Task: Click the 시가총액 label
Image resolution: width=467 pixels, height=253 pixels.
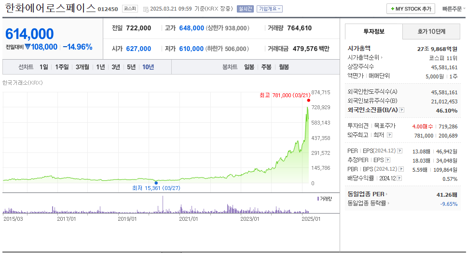Action: pyautogui.click(x=359, y=49)
